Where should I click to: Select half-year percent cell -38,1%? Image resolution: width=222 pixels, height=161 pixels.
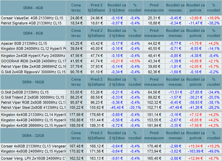214,102
